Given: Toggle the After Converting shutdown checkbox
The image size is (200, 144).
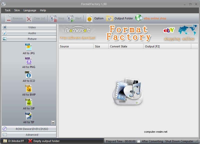Looking at the screenshot, I should point(138,141).
